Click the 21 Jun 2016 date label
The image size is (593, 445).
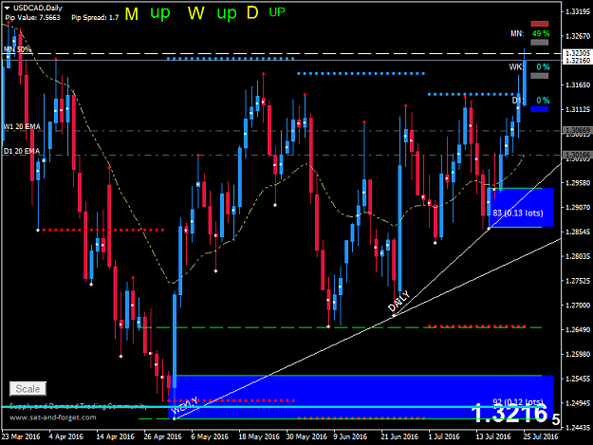(x=399, y=436)
